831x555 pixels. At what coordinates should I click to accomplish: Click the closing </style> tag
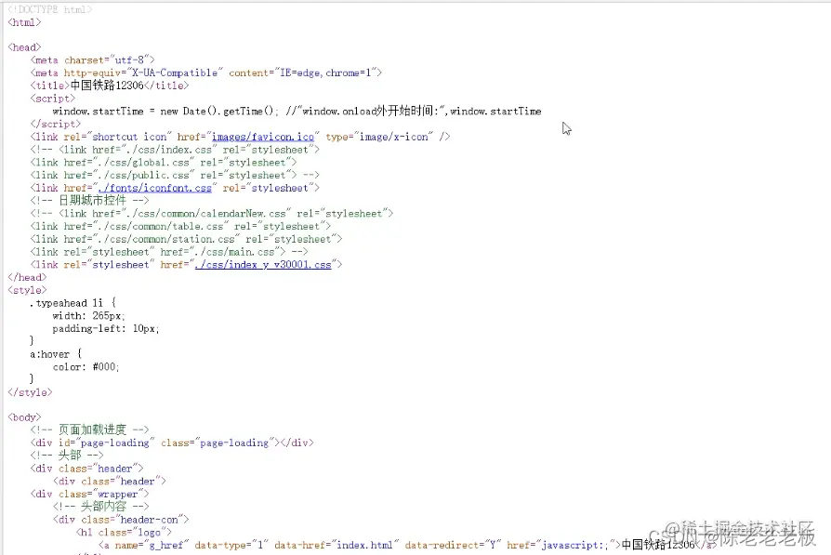click(30, 392)
